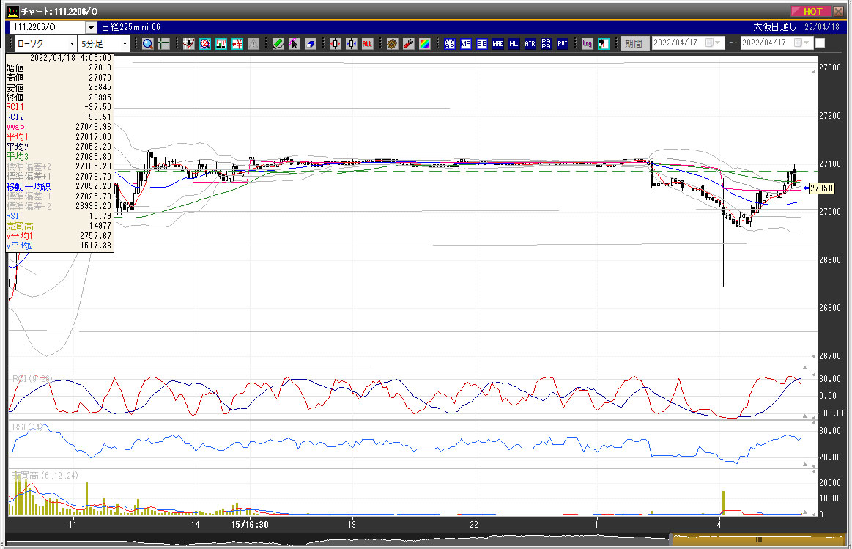
Task: Open the red wrench tool settings
Action: (x=409, y=44)
